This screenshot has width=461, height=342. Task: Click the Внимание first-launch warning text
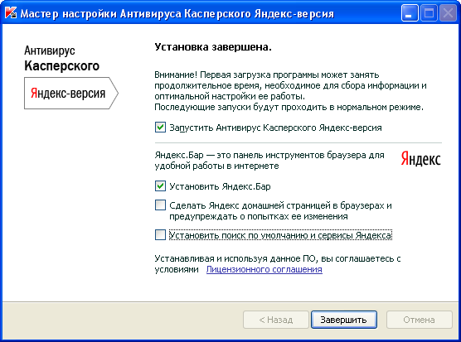click(290, 91)
